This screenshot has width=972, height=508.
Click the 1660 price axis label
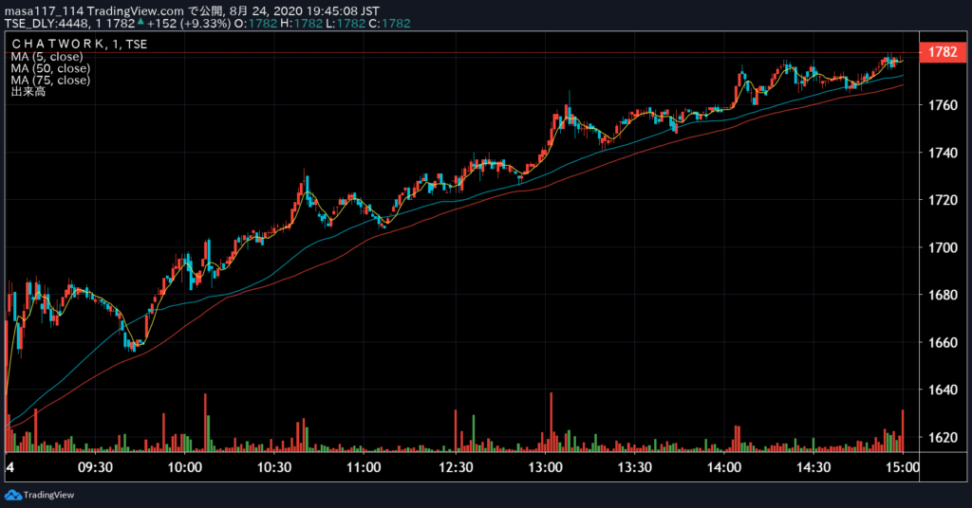(943, 342)
